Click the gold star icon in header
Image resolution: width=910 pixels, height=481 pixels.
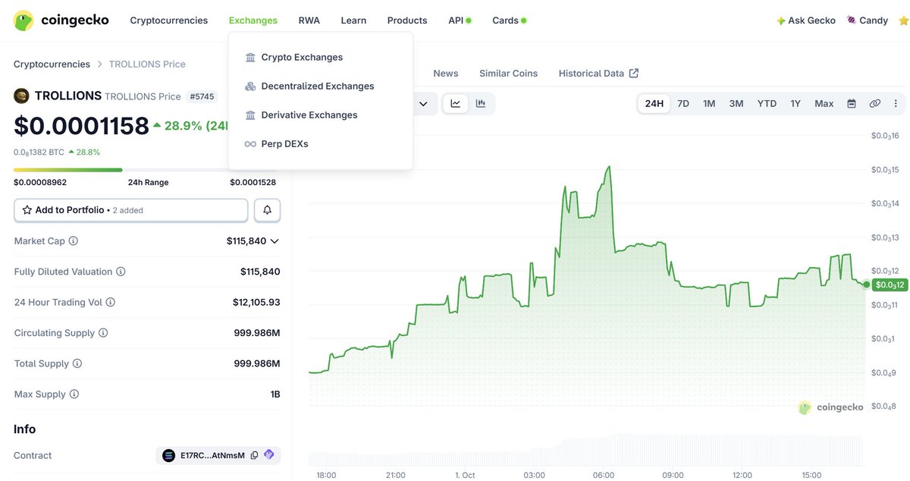[x=903, y=20]
